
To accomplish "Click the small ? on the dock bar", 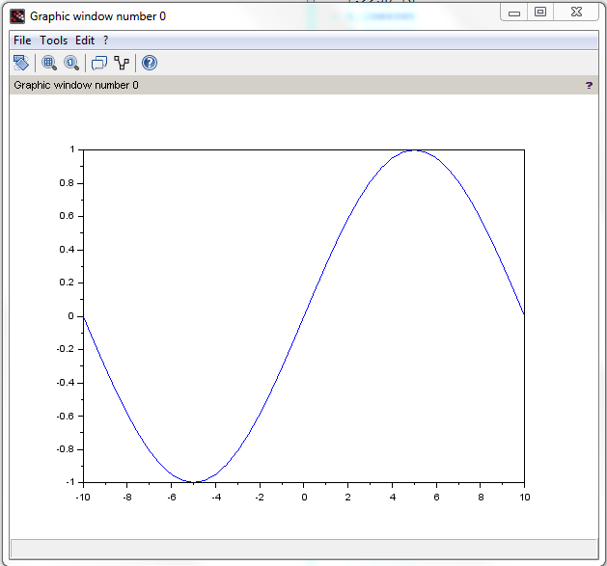I will click(x=589, y=85).
